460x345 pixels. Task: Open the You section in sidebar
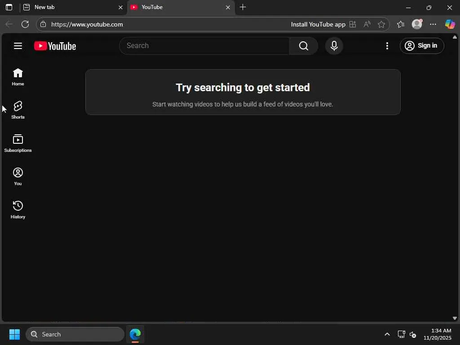coord(18,176)
